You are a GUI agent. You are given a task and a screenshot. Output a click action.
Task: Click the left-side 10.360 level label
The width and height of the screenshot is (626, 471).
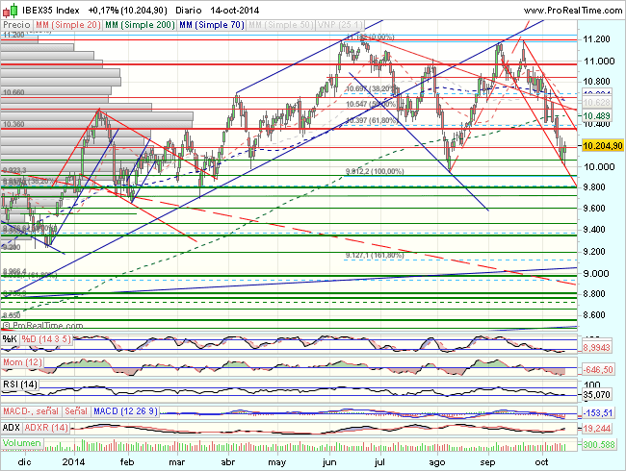(x=13, y=124)
